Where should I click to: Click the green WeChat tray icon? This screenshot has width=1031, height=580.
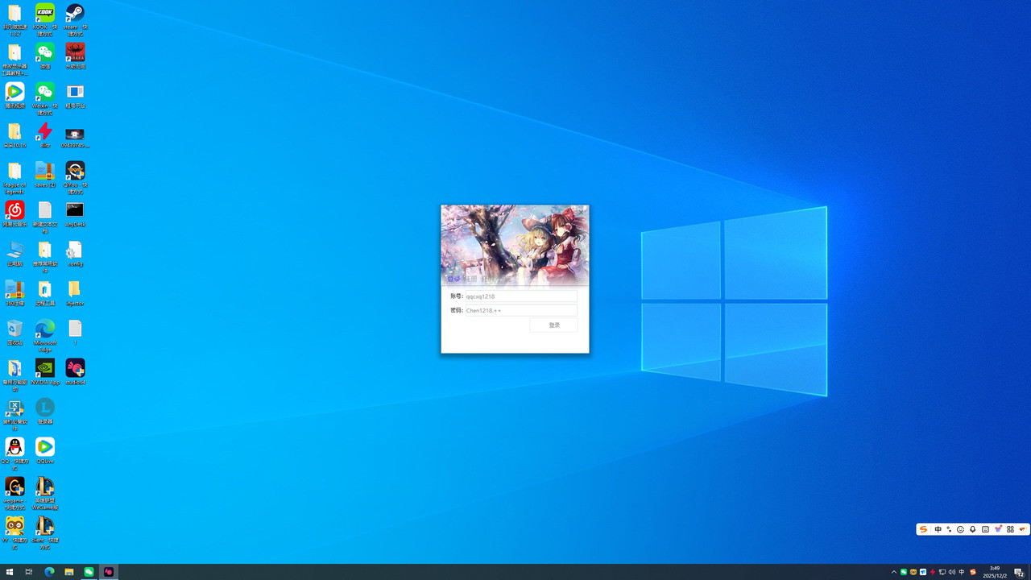coord(904,572)
